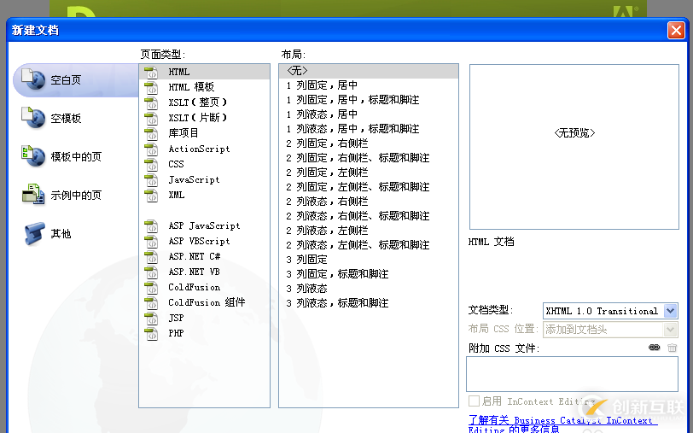Click the HTML page type file icon
Screen dimensions: 693x433
[151, 72]
